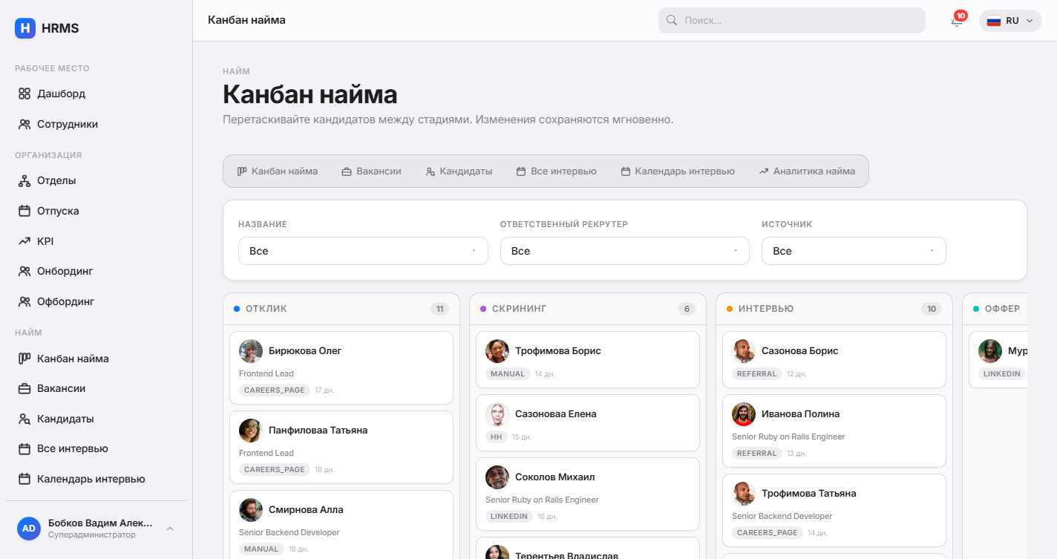The width and height of the screenshot is (1057, 559).
Task: Open the Название filter dropdown
Action: pos(363,251)
